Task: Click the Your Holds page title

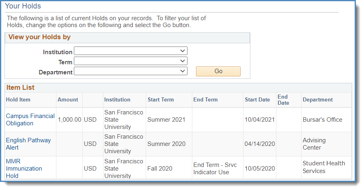Action: pos(23,6)
